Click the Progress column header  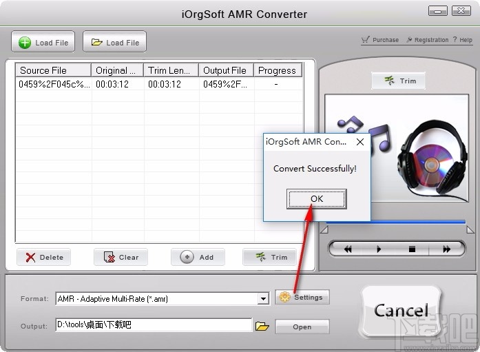[278, 70]
